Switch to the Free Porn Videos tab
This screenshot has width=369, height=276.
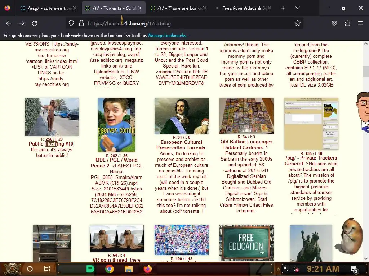click(x=244, y=8)
